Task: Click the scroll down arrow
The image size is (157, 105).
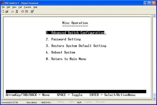Action: tap(154, 99)
